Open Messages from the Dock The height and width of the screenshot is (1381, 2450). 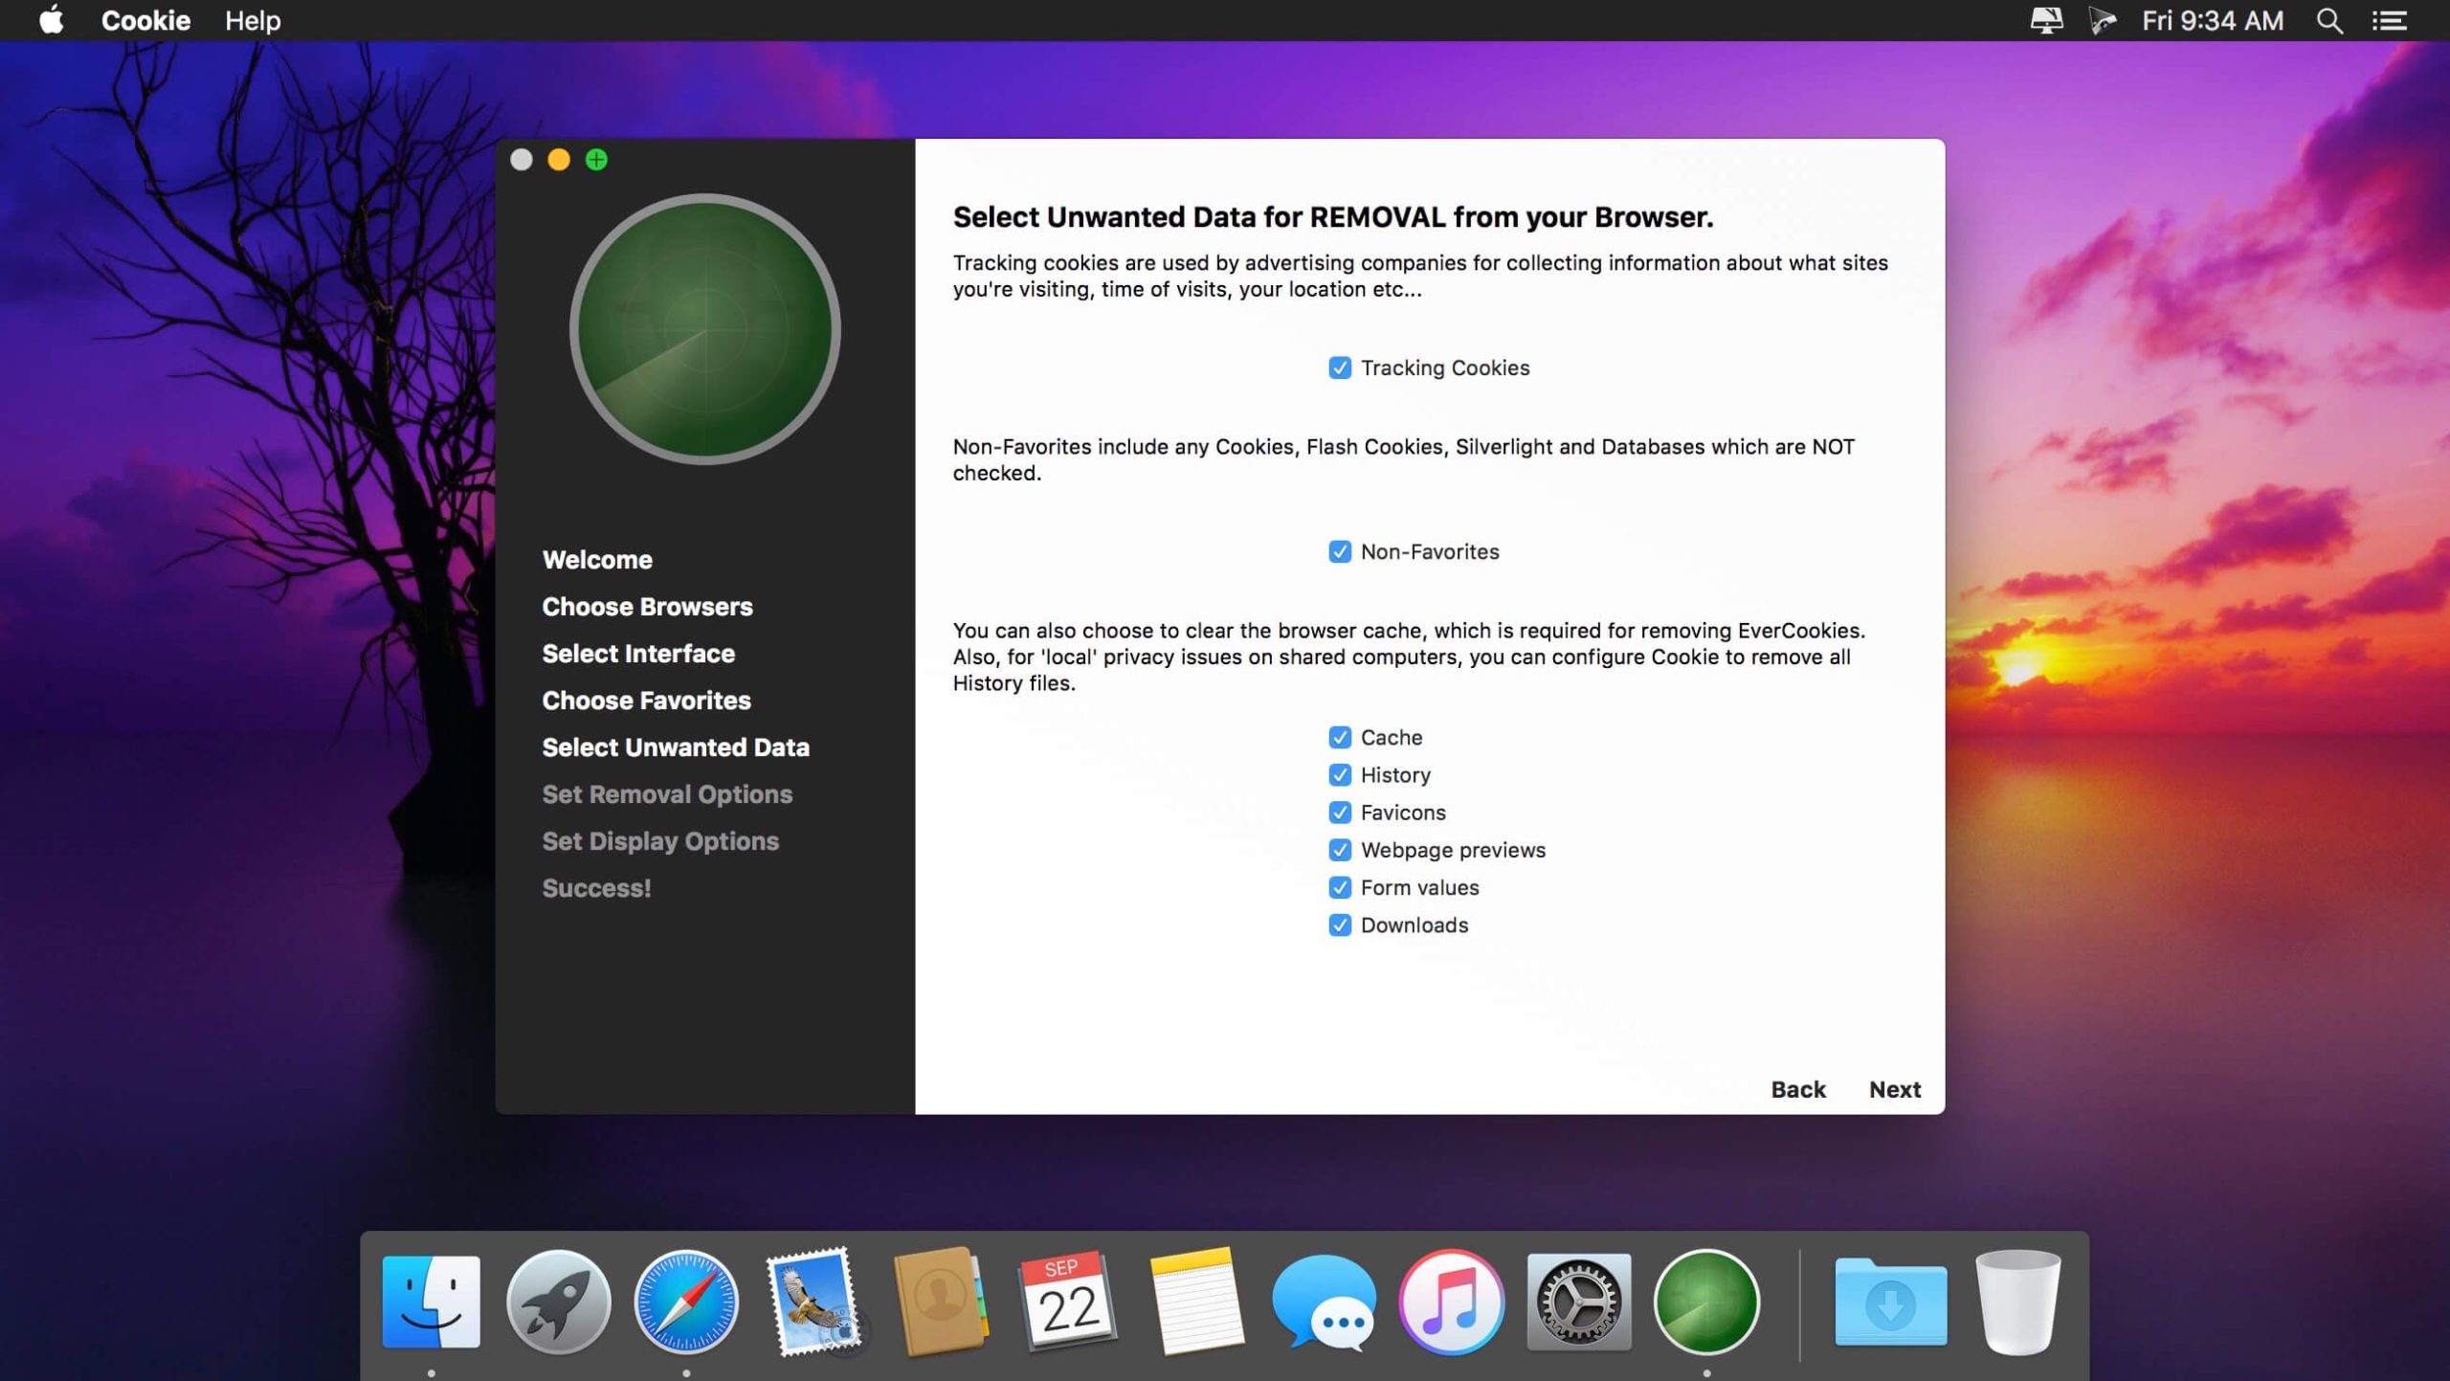[1323, 1302]
